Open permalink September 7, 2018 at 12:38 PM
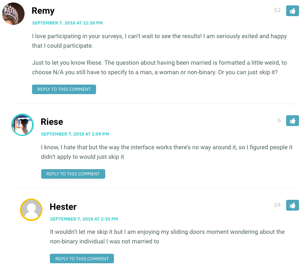This screenshot has width=304, height=267. point(67,23)
